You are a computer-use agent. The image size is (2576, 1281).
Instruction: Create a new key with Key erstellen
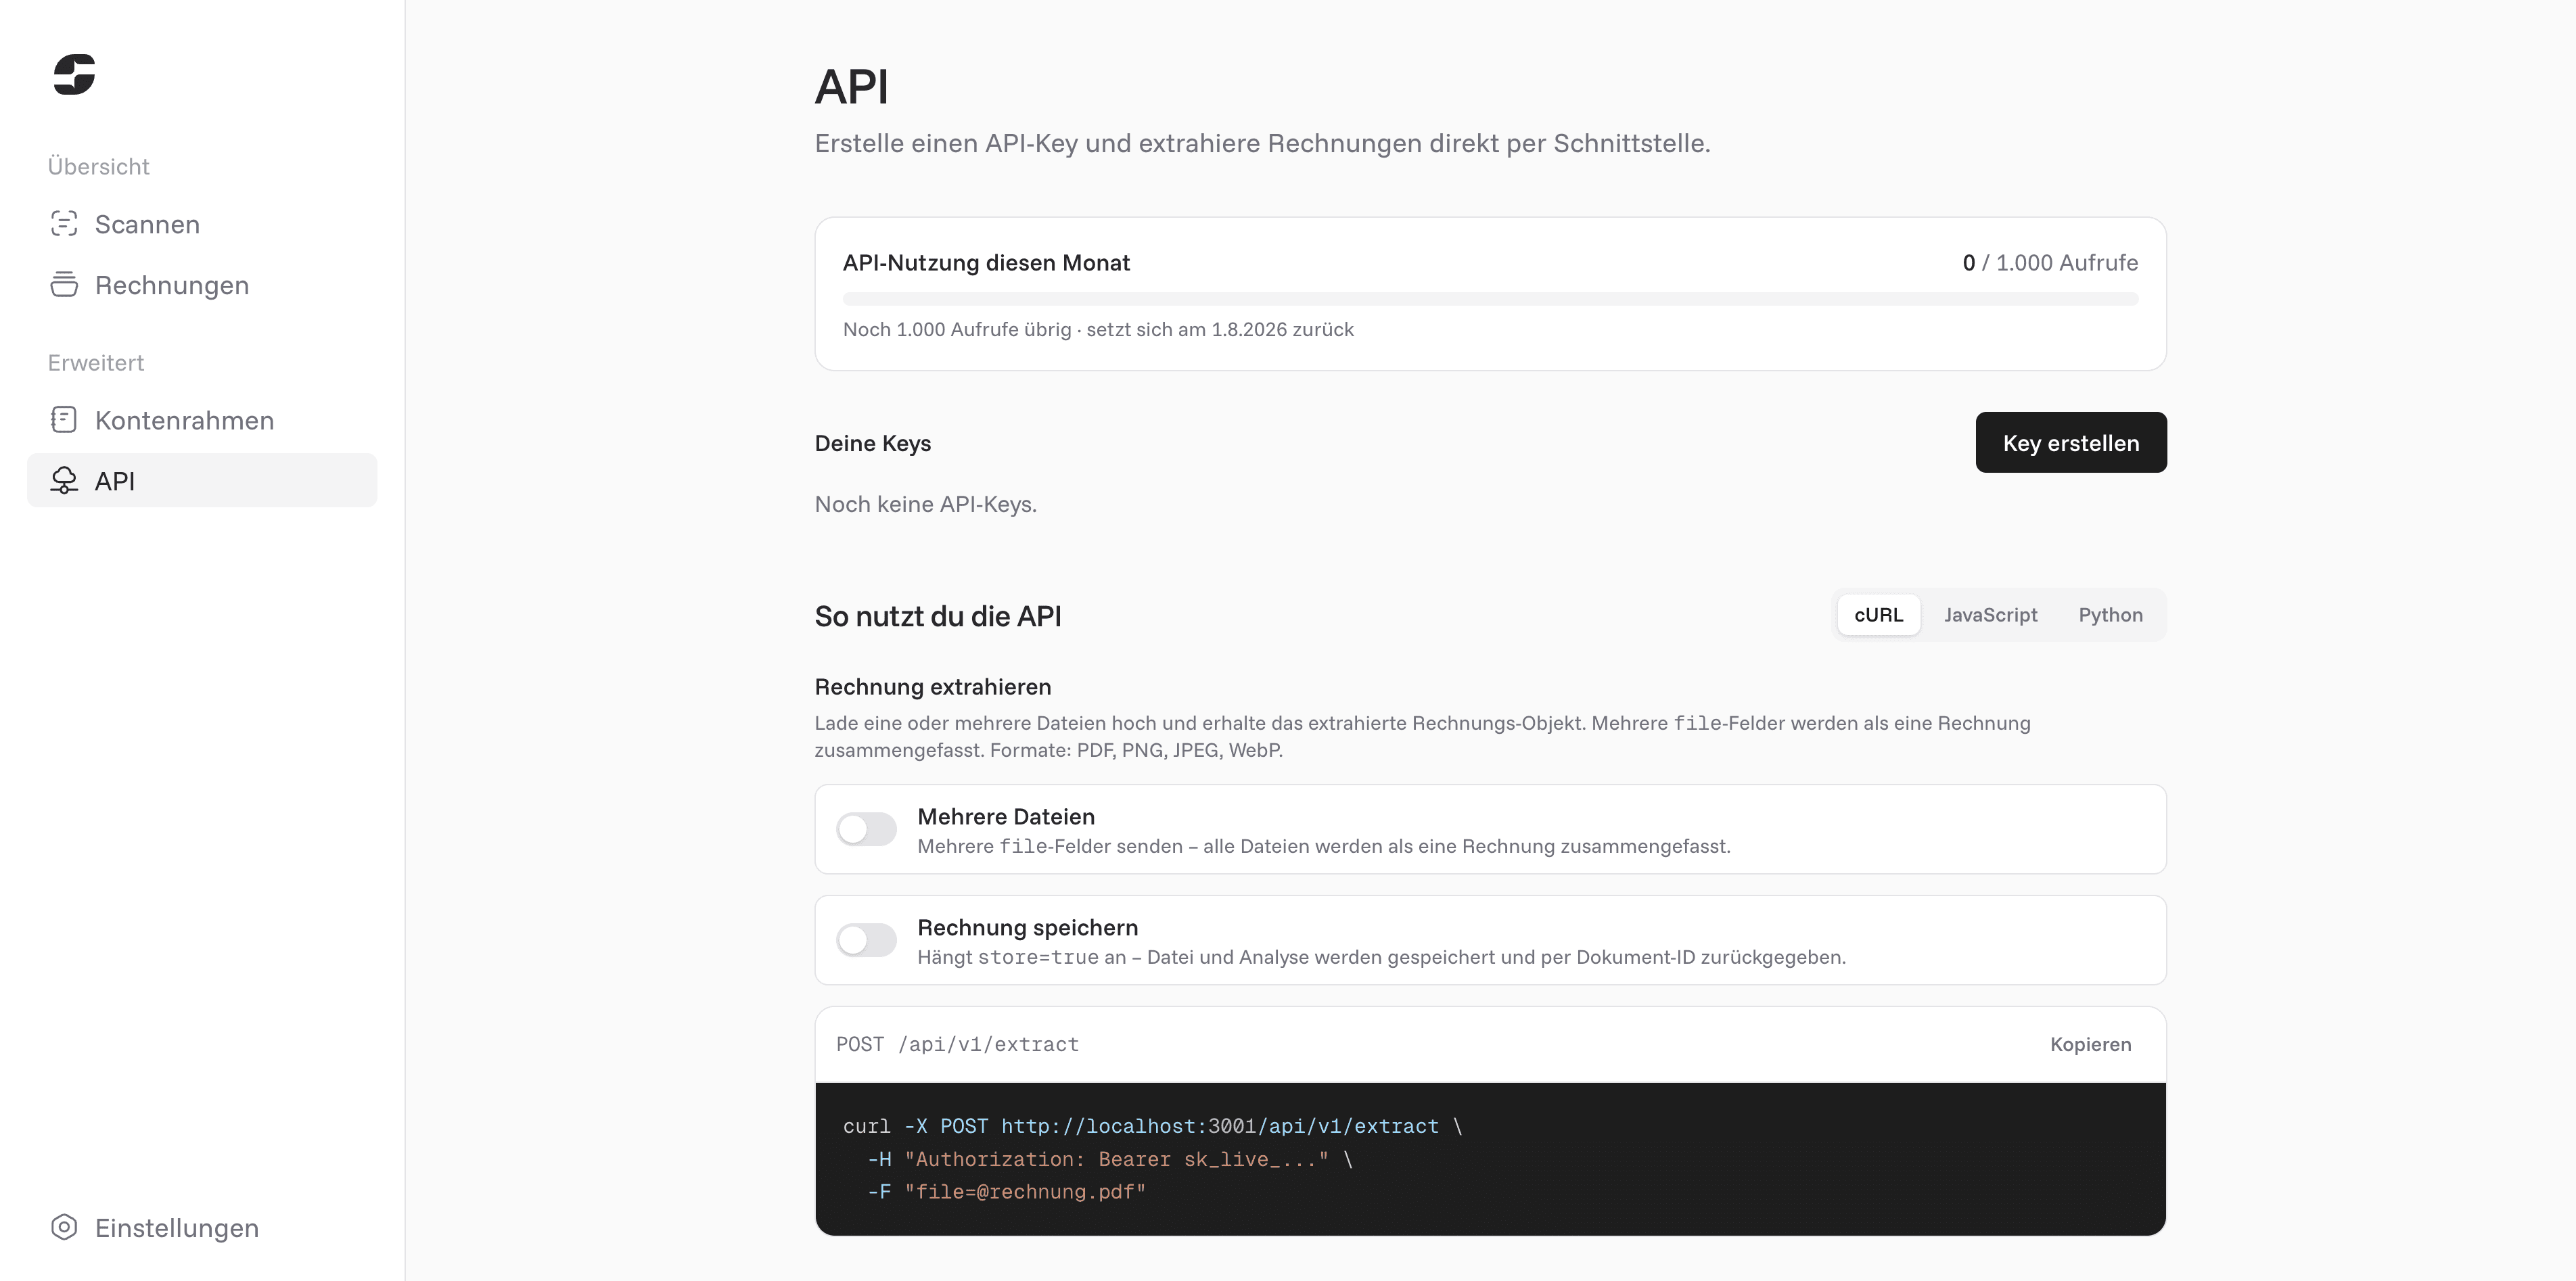pyautogui.click(x=2071, y=442)
